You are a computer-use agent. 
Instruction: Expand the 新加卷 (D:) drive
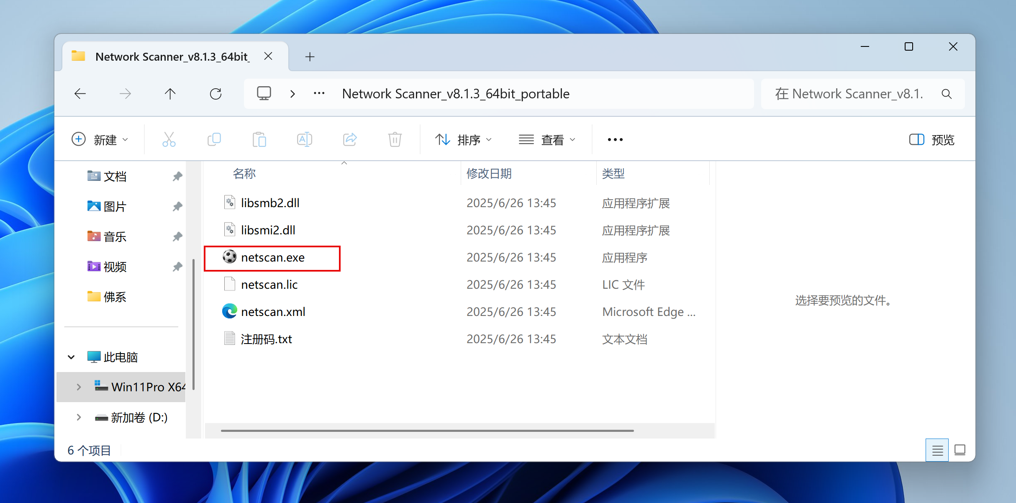point(79,417)
